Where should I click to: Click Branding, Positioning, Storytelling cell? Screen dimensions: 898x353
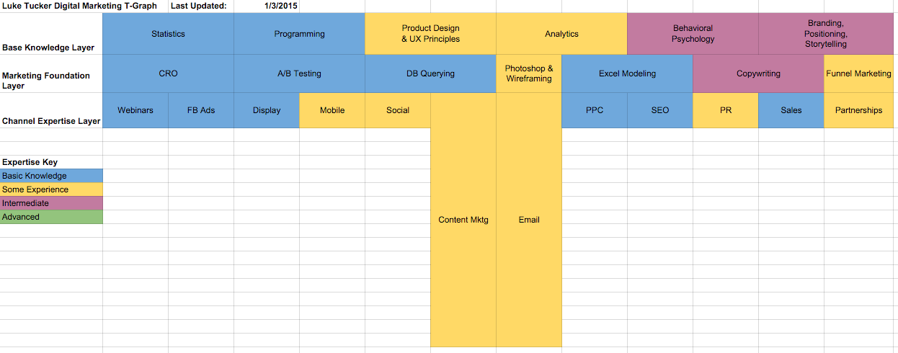(x=826, y=34)
